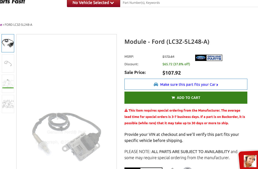This screenshot has height=169, width=258.
Task: Select the first sensor module thumbnail
Action: point(8,43)
